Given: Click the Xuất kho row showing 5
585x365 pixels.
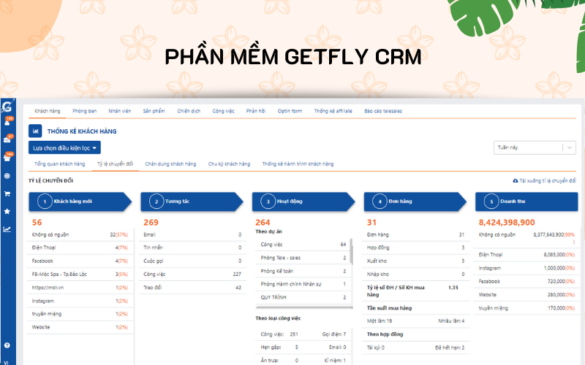Looking at the screenshot, I should click(x=415, y=261).
